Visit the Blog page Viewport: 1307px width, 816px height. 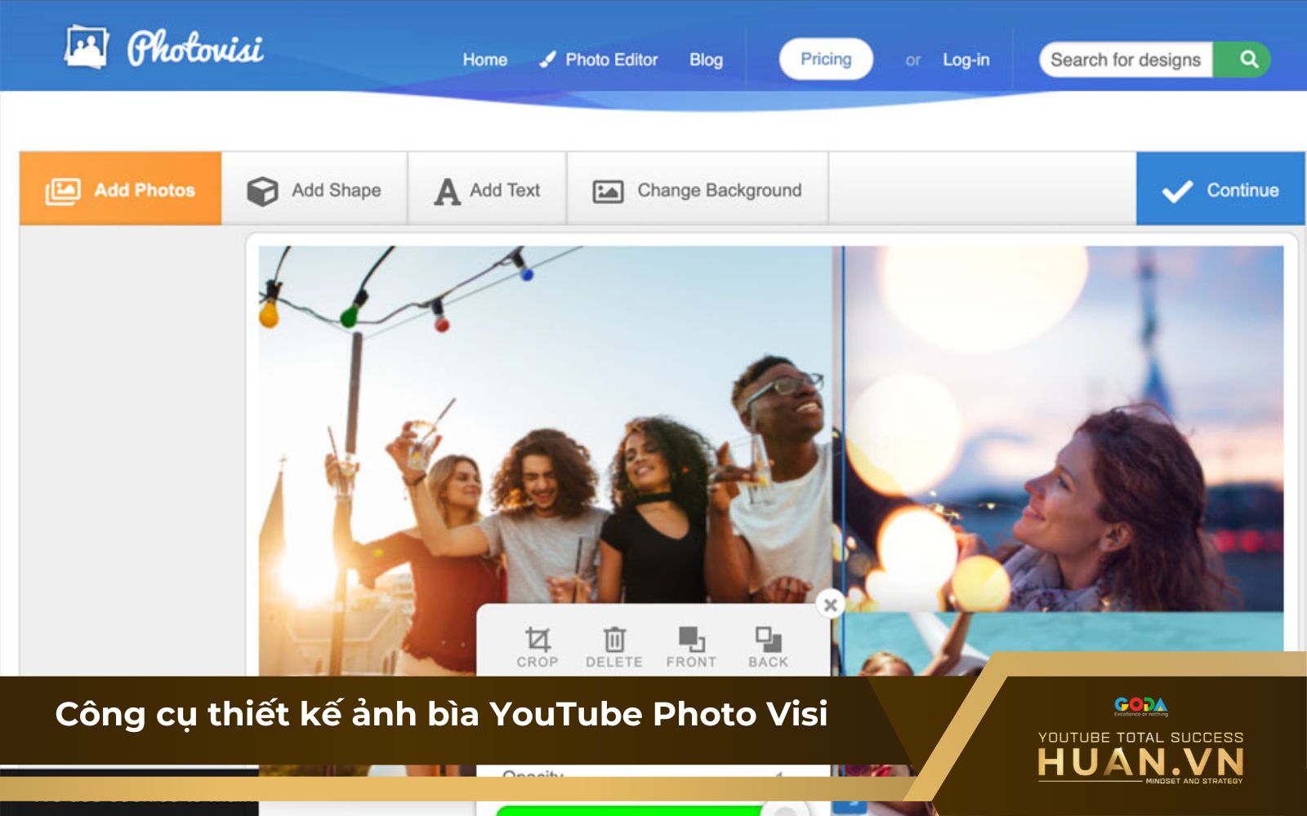[706, 60]
